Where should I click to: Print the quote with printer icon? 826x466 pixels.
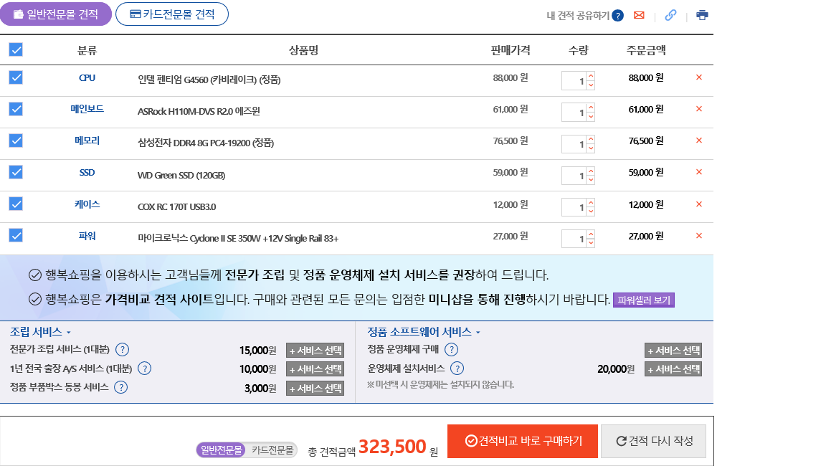click(x=702, y=15)
